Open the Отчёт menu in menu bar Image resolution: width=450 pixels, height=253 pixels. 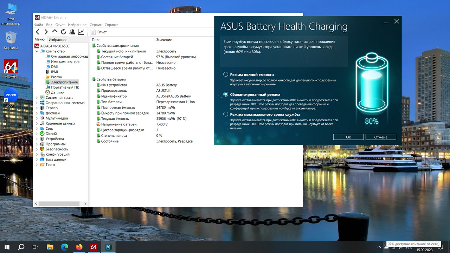60,25
